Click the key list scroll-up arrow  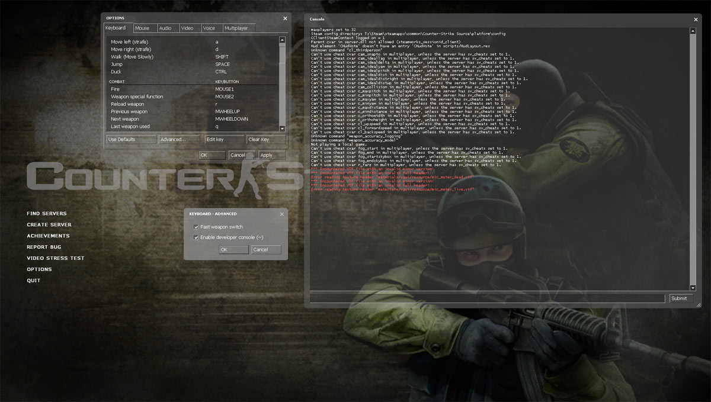point(282,40)
